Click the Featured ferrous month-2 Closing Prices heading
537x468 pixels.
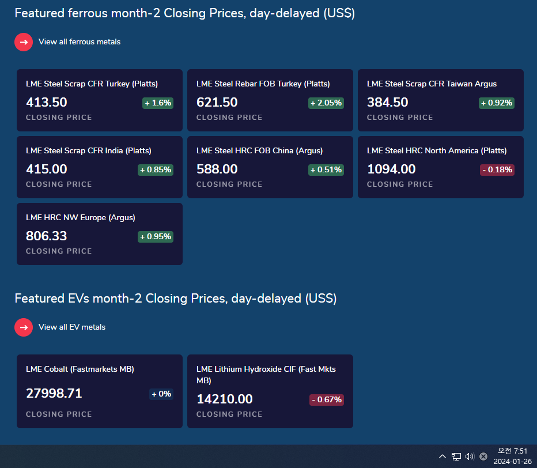[x=185, y=13]
